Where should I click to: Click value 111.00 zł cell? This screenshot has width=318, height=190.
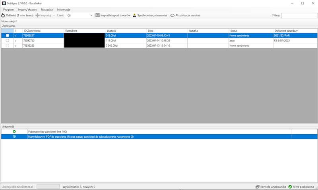[126, 41]
